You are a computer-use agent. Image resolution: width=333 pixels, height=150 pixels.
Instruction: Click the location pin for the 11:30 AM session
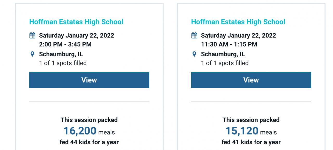point(194,54)
